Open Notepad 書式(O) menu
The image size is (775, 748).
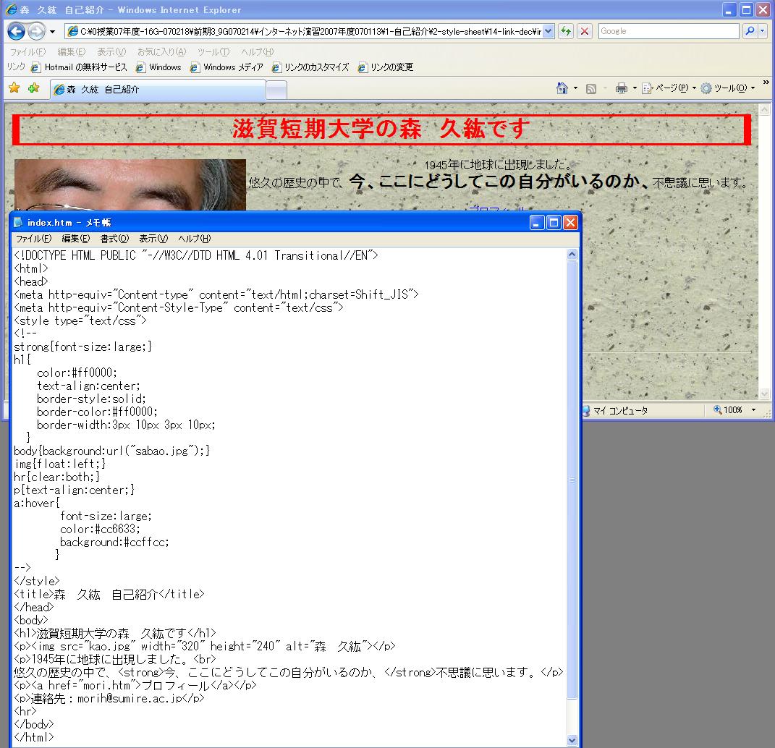114,239
